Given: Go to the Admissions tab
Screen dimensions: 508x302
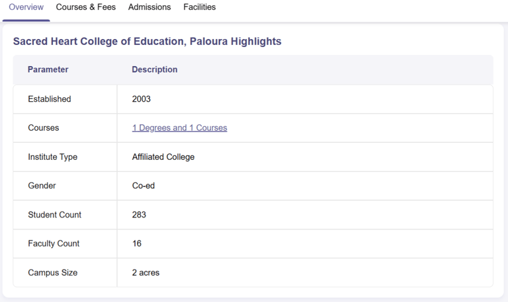Looking at the screenshot, I should coord(149,7).
